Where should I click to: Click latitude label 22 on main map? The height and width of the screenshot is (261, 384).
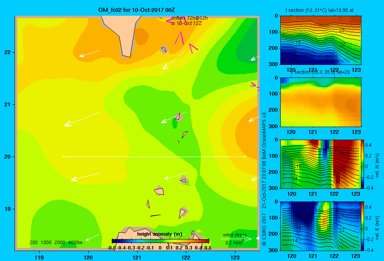tap(8, 52)
